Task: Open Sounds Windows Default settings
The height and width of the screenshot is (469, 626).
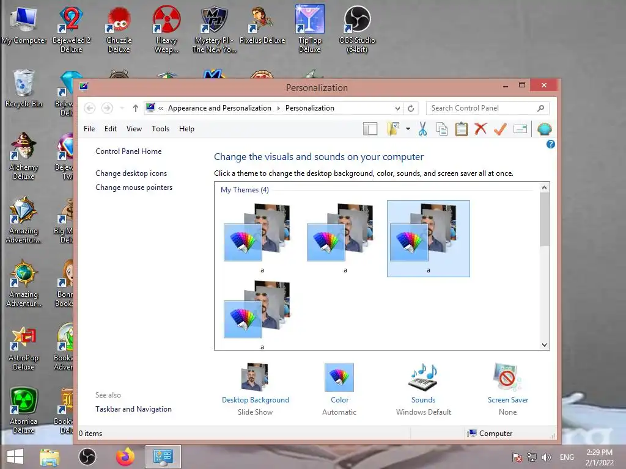Action: (x=424, y=389)
